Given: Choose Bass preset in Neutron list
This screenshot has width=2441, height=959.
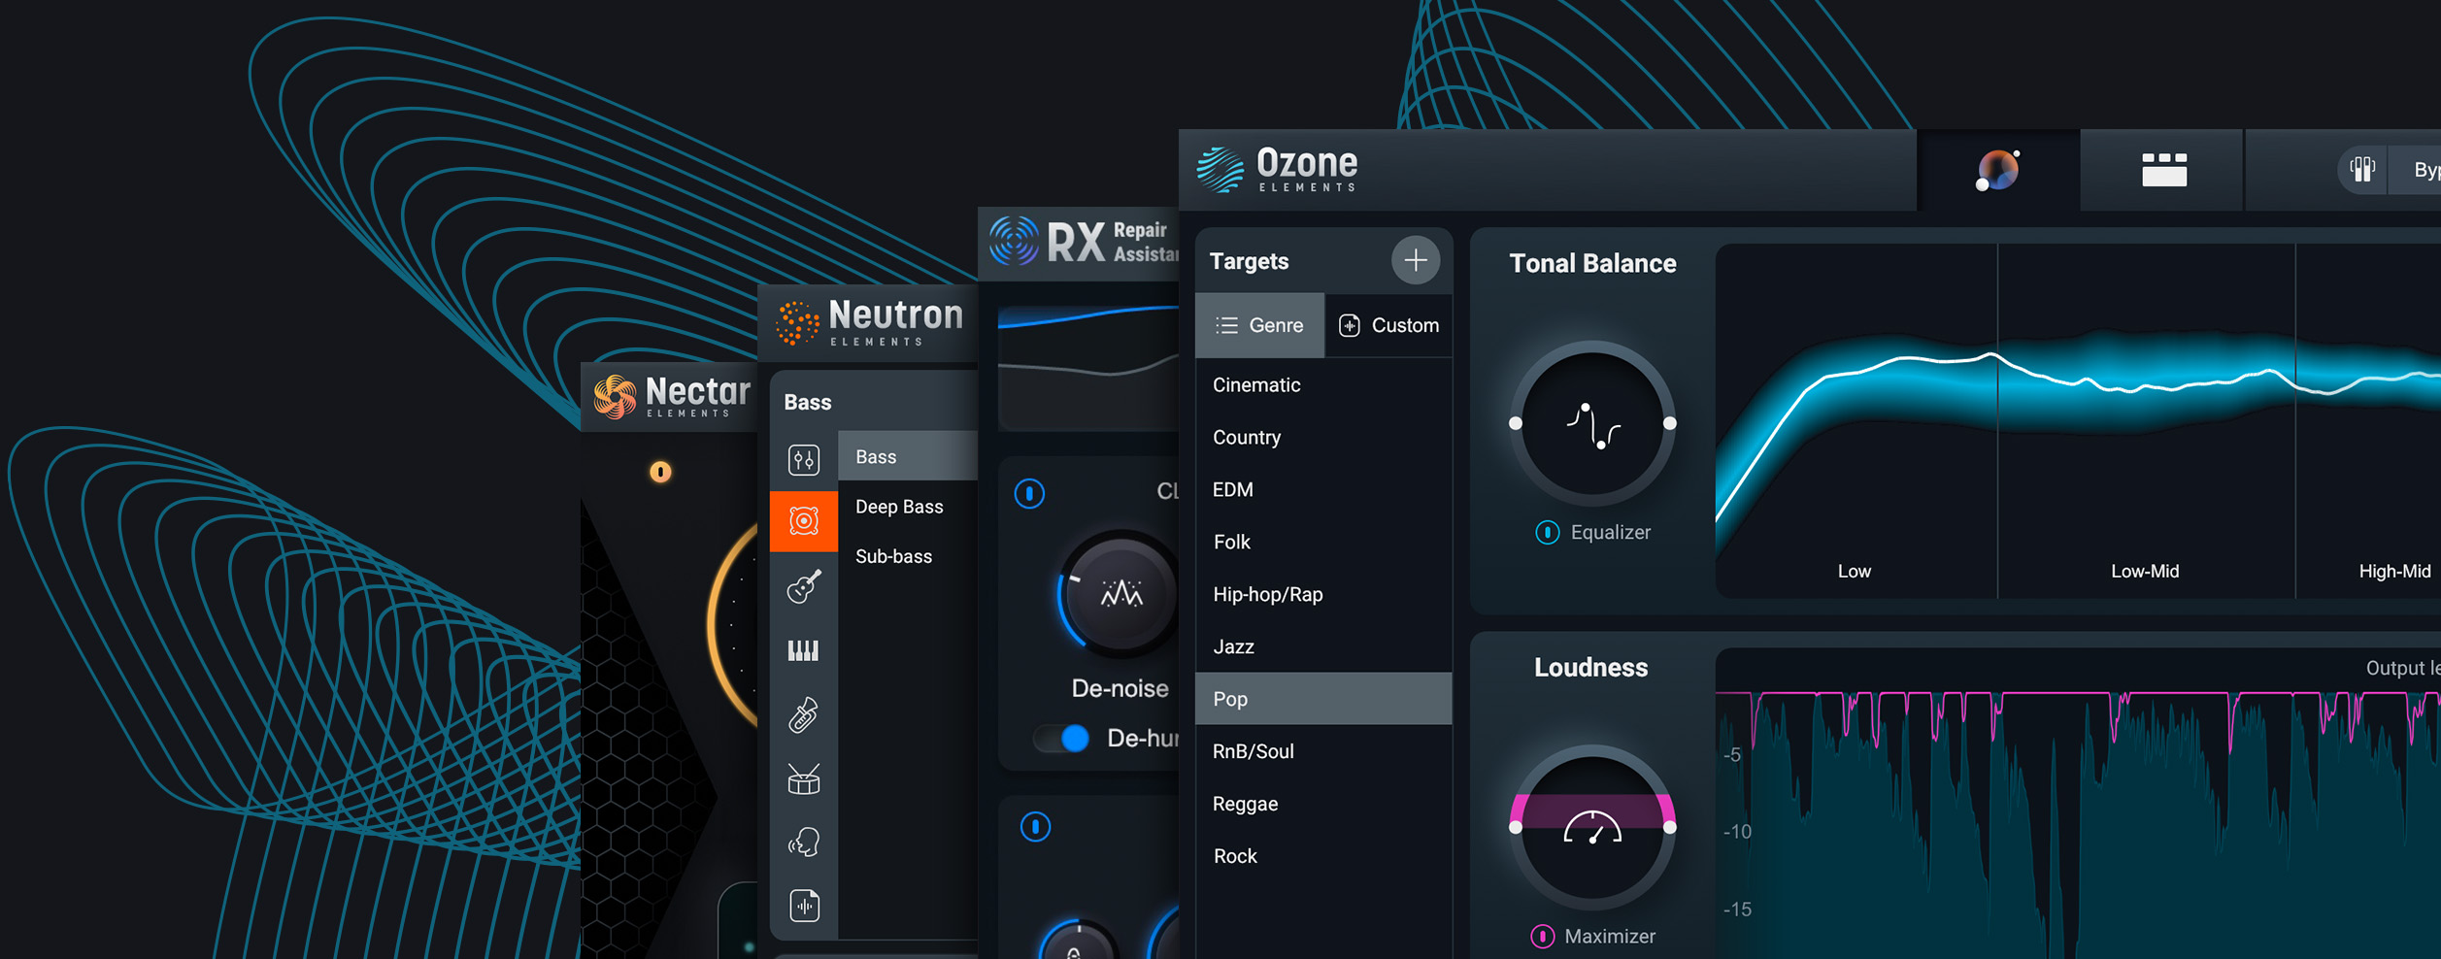Looking at the screenshot, I should 908,456.
